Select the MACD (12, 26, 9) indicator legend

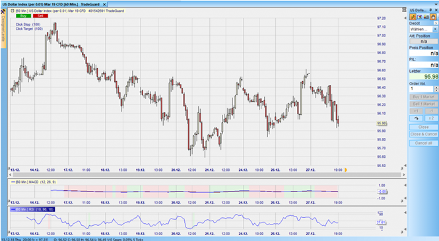[33, 182]
